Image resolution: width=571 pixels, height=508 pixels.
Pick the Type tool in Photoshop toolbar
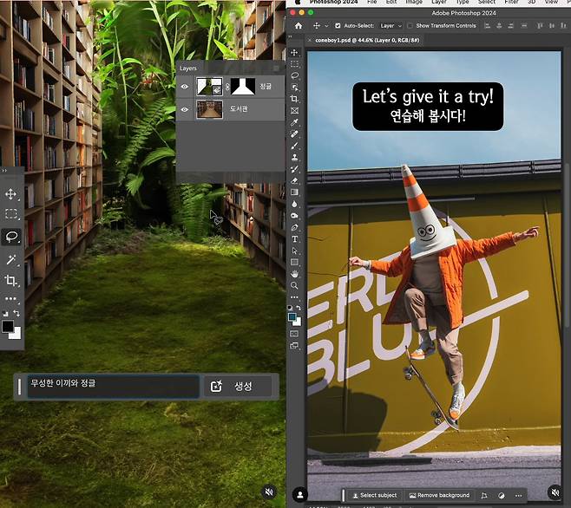click(295, 238)
